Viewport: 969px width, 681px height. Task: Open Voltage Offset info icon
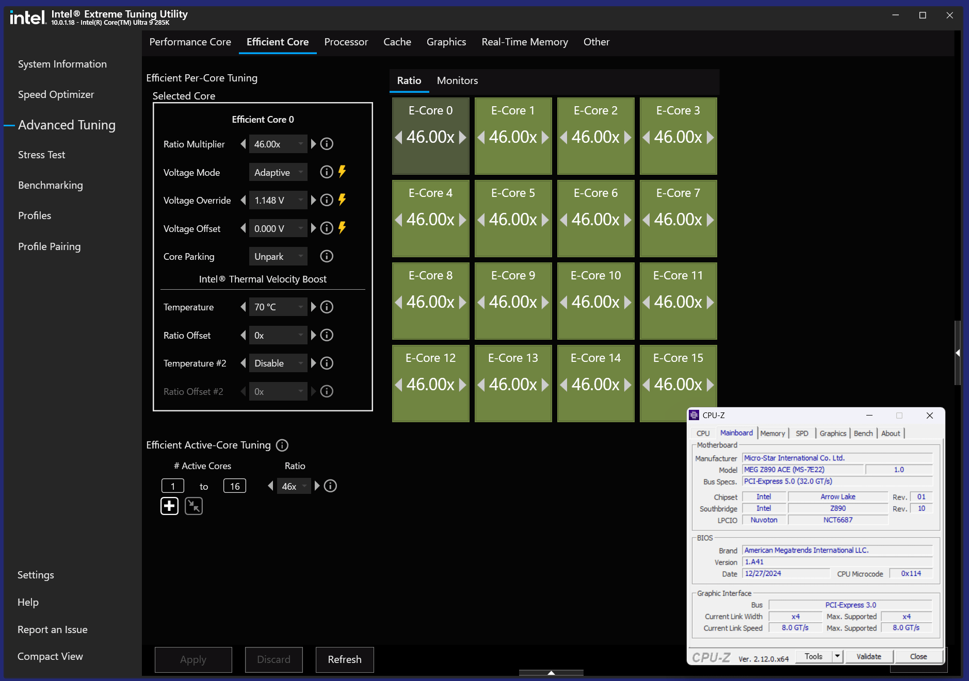[x=327, y=228]
